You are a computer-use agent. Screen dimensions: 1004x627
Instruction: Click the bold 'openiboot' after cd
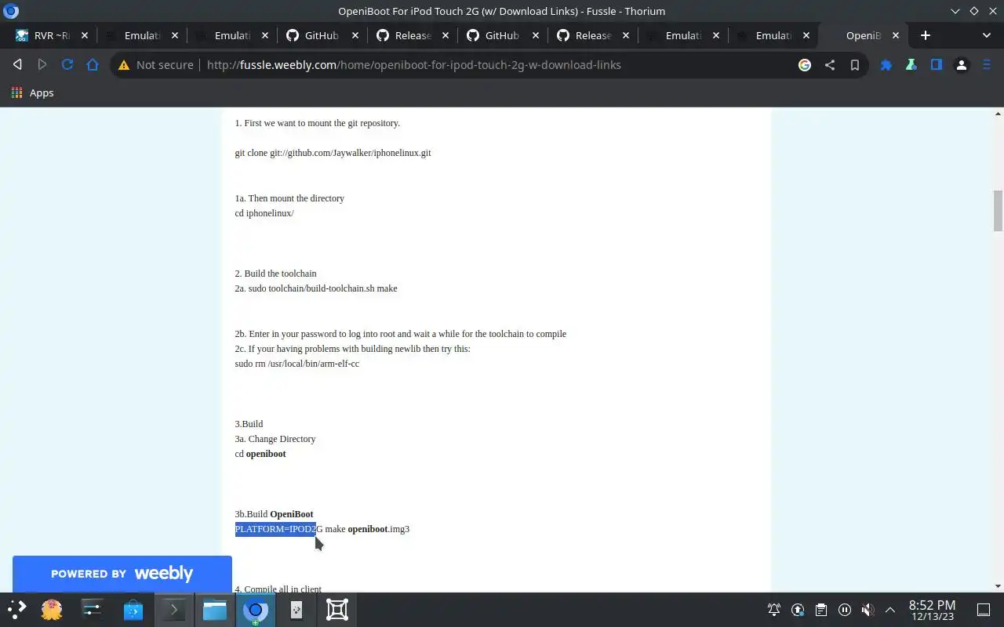(266, 454)
